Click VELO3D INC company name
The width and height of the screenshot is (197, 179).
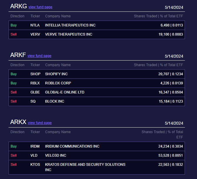[56, 155]
